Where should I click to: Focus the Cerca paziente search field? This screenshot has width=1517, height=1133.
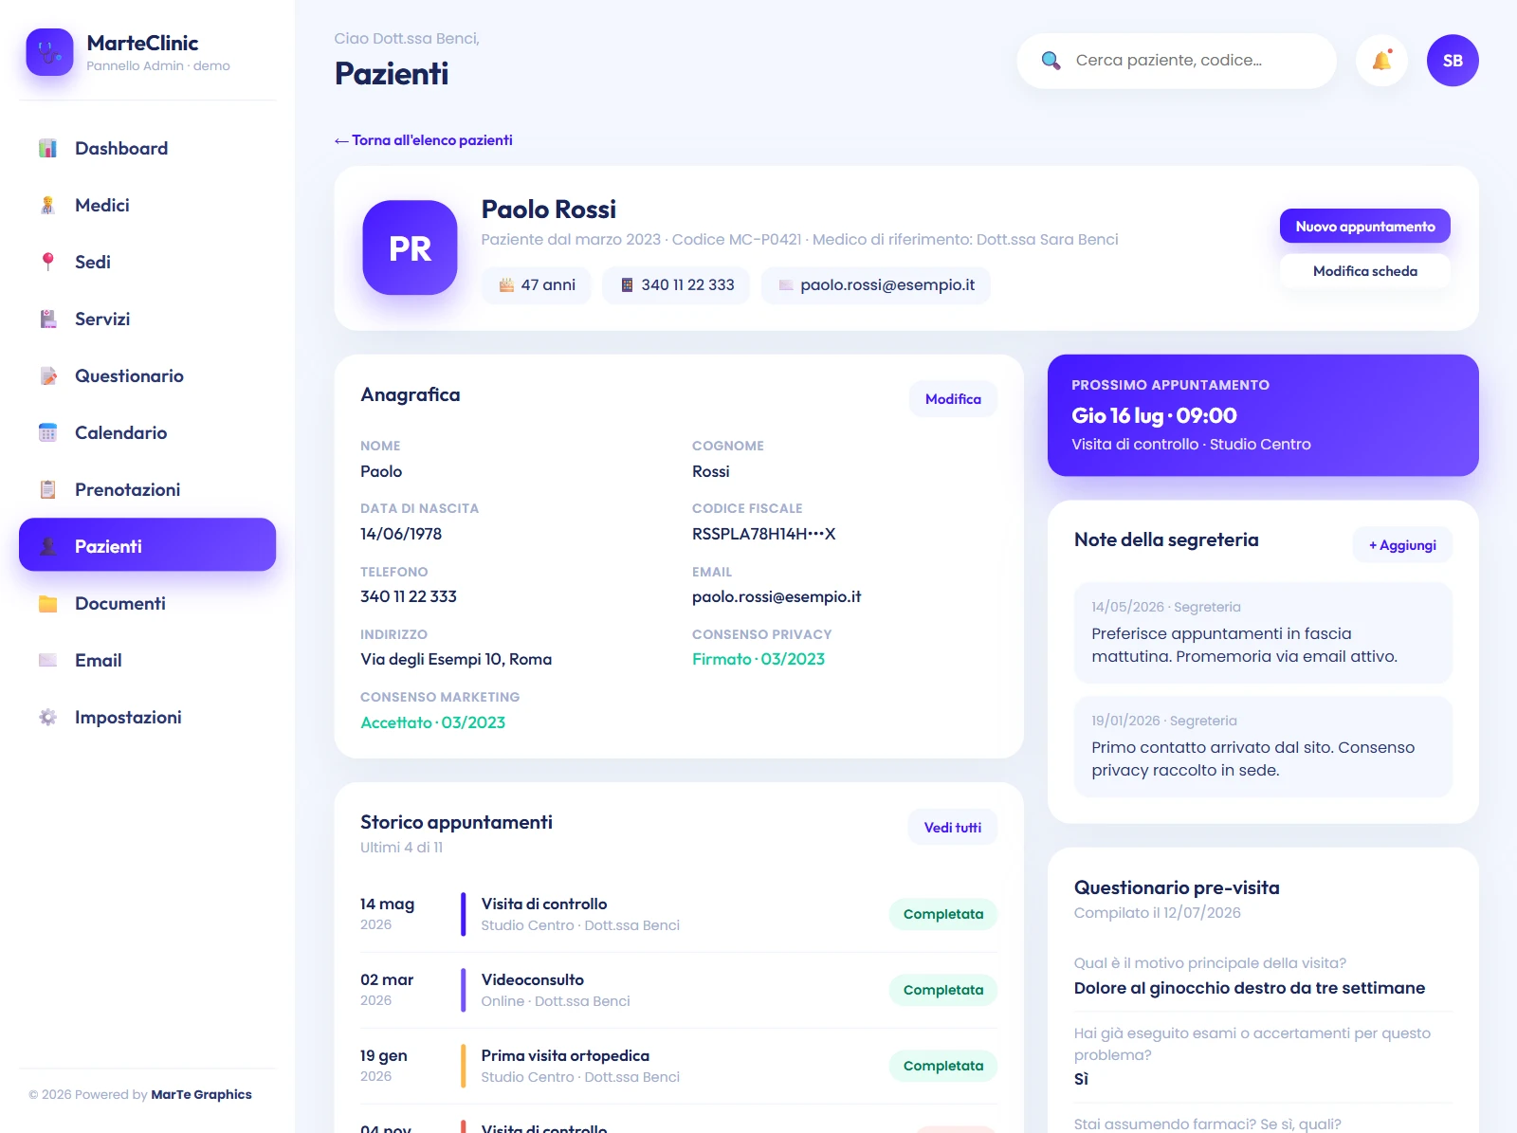pos(1177,61)
